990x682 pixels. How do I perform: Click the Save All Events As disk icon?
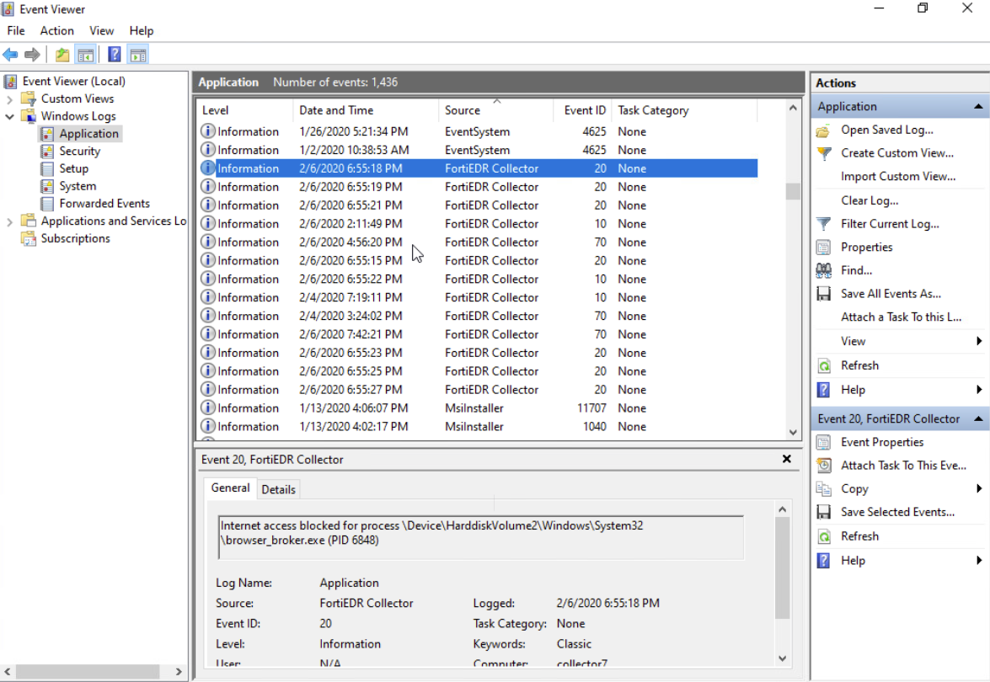[824, 294]
